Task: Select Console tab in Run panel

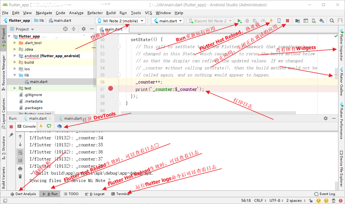Action: click(x=27, y=126)
